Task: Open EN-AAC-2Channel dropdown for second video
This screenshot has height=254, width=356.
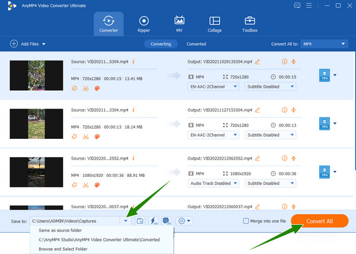Action: 213,135
